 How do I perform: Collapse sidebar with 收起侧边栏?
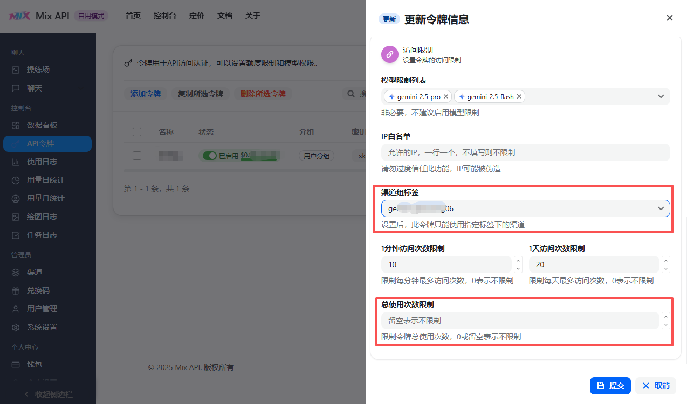[x=47, y=394]
